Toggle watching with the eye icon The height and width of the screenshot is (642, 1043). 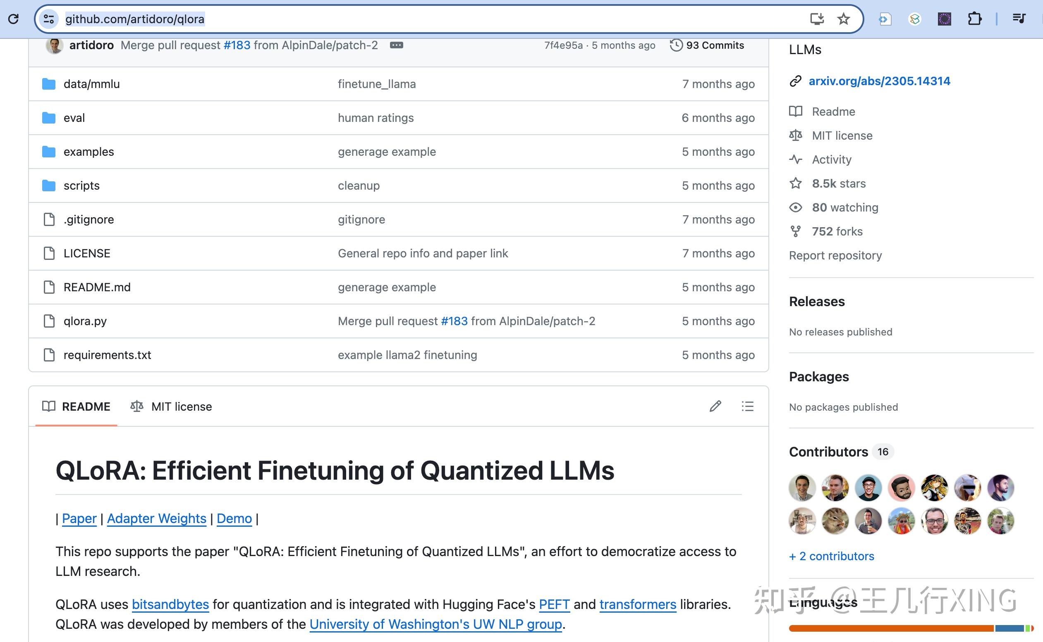(795, 207)
